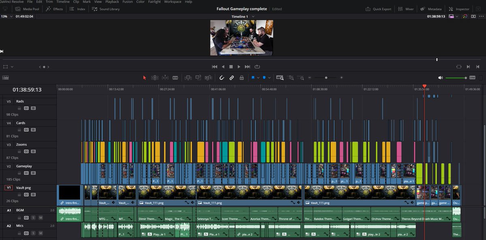Viewport: 486px width, 240px height.
Task: Open the Index panel
Action: pos(77,9)
